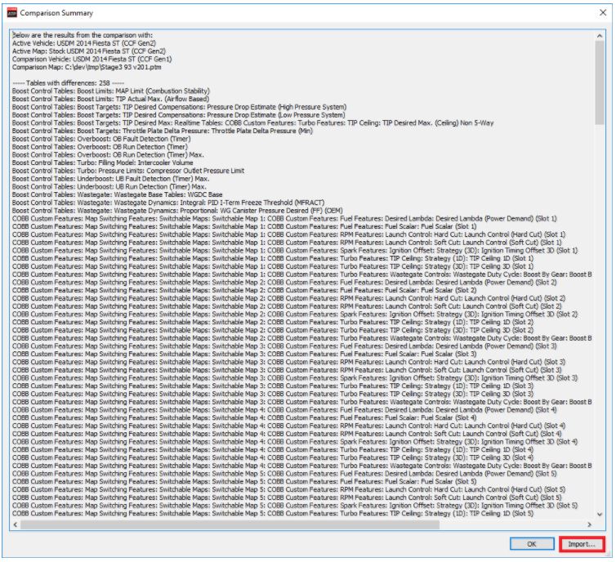
Task: Click the 'Launch Control (Hard Cut) (Slot 2)' line
Action: point(288,298)
